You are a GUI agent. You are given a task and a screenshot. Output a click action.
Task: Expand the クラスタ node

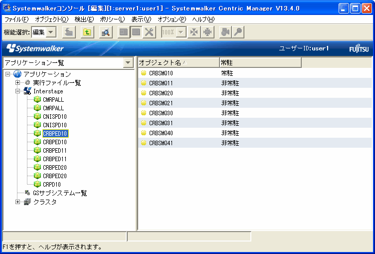tap(17, 202)
